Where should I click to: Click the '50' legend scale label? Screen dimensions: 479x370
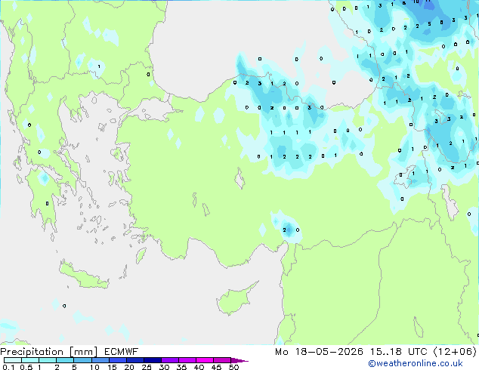pyautogui.click(x=233, y=367)
